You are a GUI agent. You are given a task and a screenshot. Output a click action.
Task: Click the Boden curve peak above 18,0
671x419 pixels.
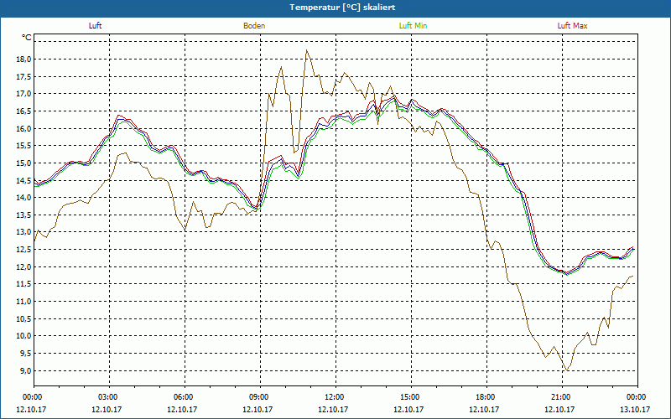click(307, 50)
